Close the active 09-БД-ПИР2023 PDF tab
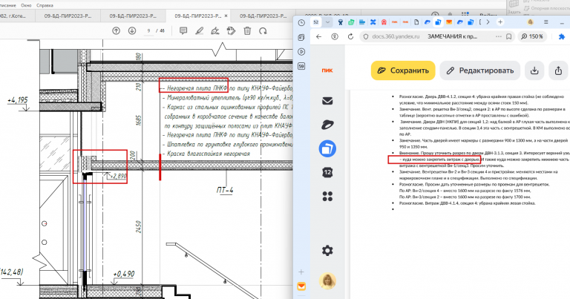Image resolution: width=570 pixels, height=299 pixels. click(x=226, y=16)
